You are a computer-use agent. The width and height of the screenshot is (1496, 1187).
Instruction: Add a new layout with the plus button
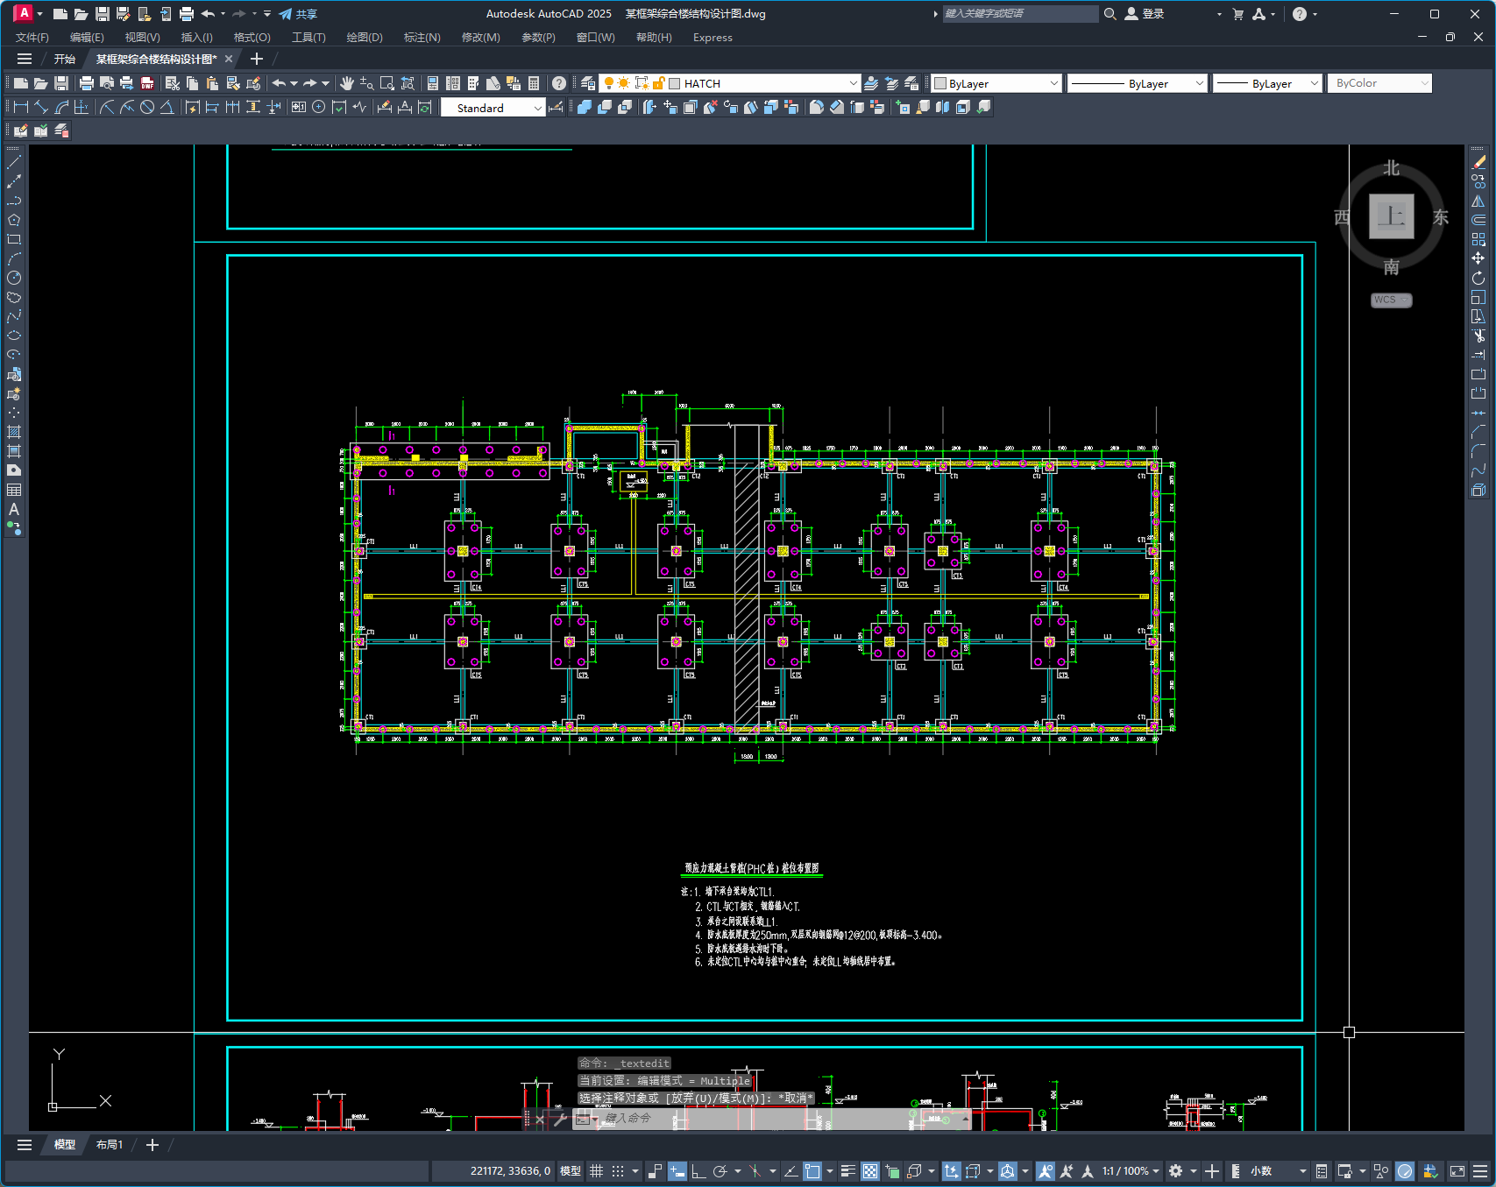click(x=152, y=1145)
